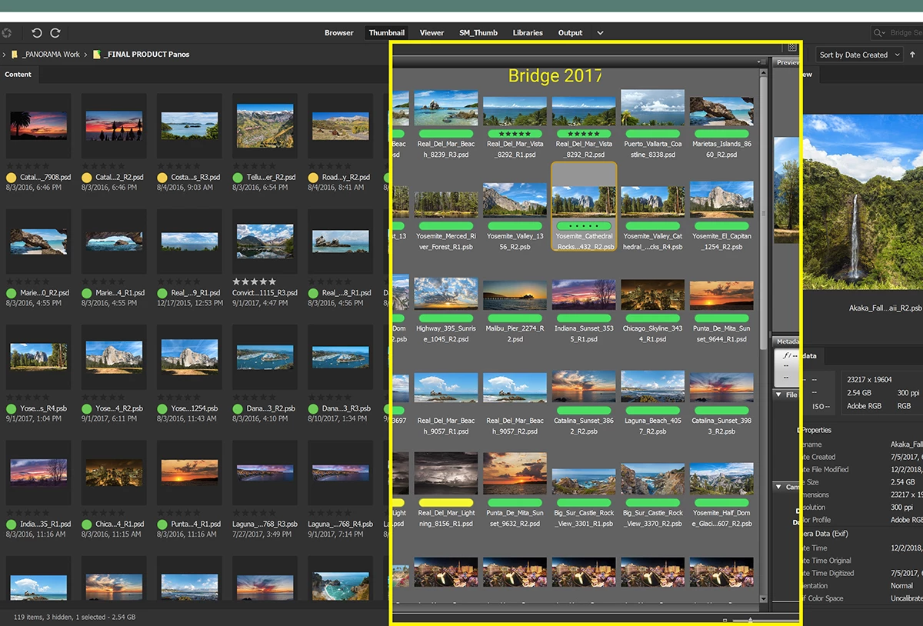This screenshot has width=923, height=626.
Task: Switch to Output workspace
Action: 570,33
